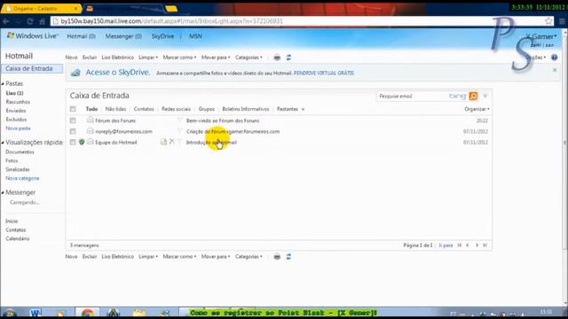Open Limpar dropdown in top toolbar
Screen dimensions: 568x319
148,58
